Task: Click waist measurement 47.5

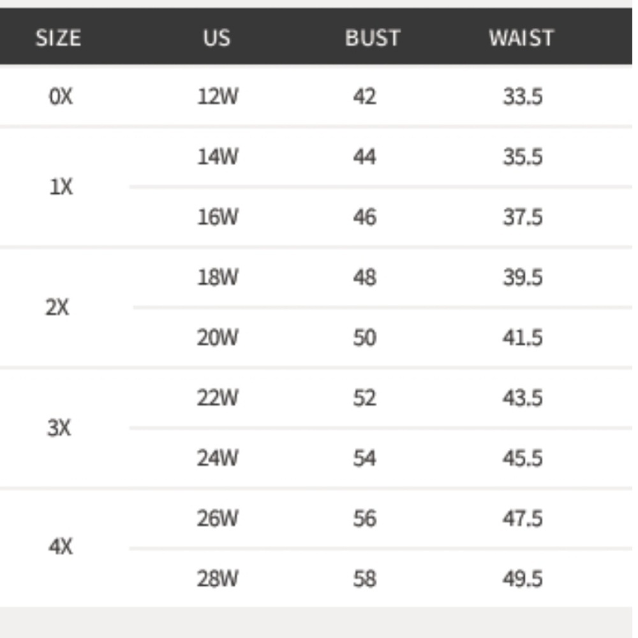Action: 523,518
